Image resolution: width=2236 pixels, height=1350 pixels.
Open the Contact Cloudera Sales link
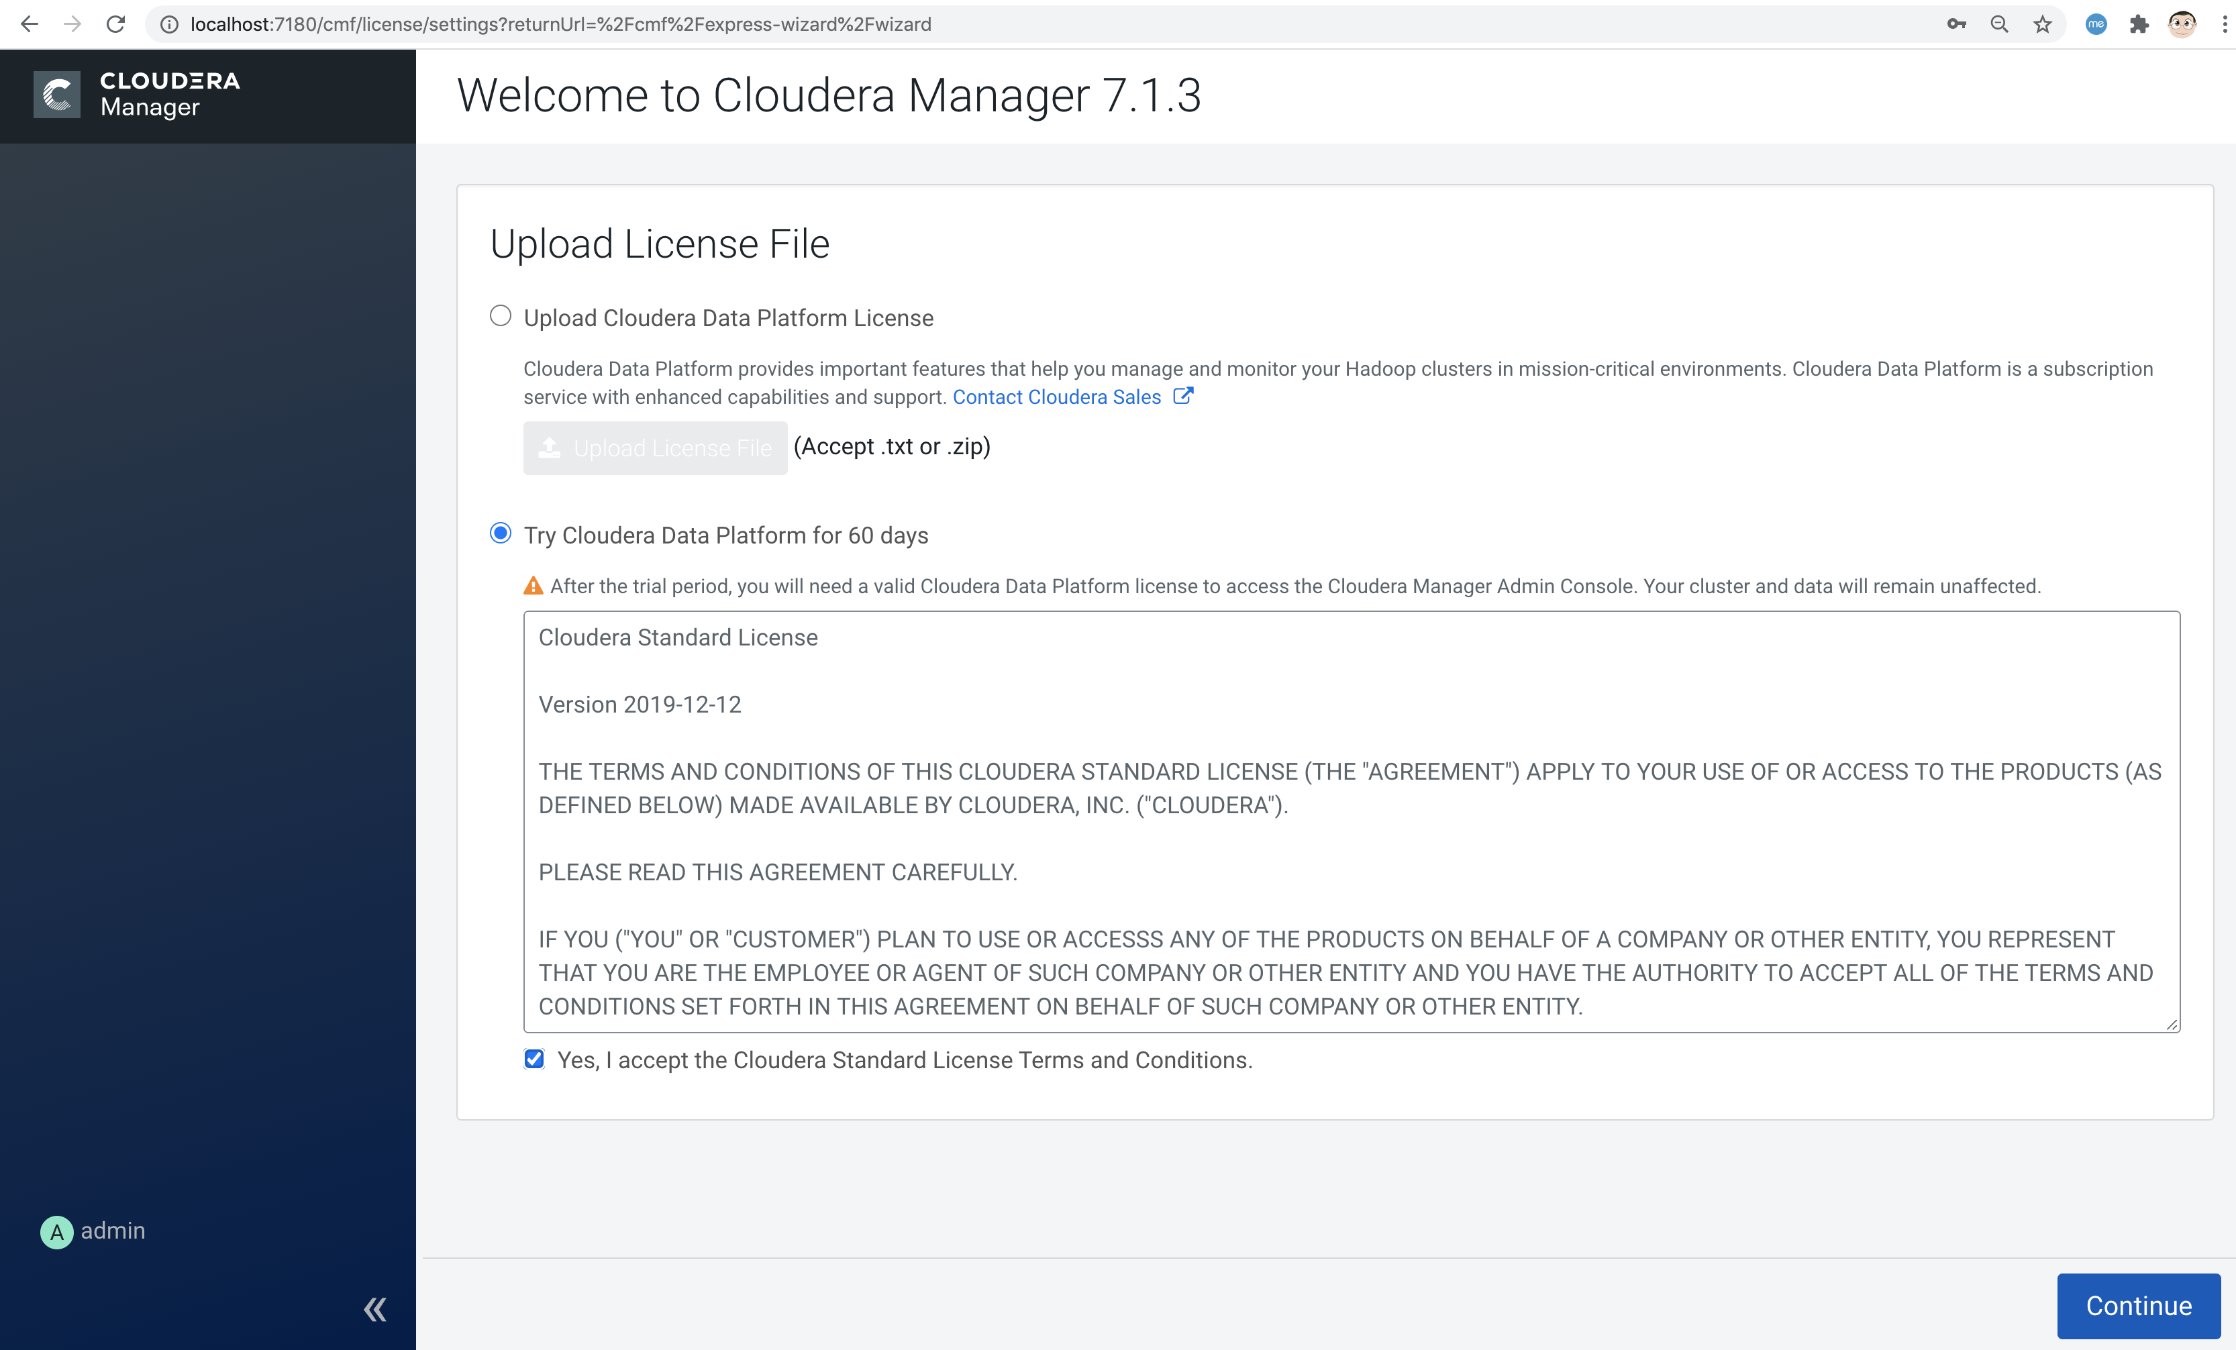tap(1056, 397)
